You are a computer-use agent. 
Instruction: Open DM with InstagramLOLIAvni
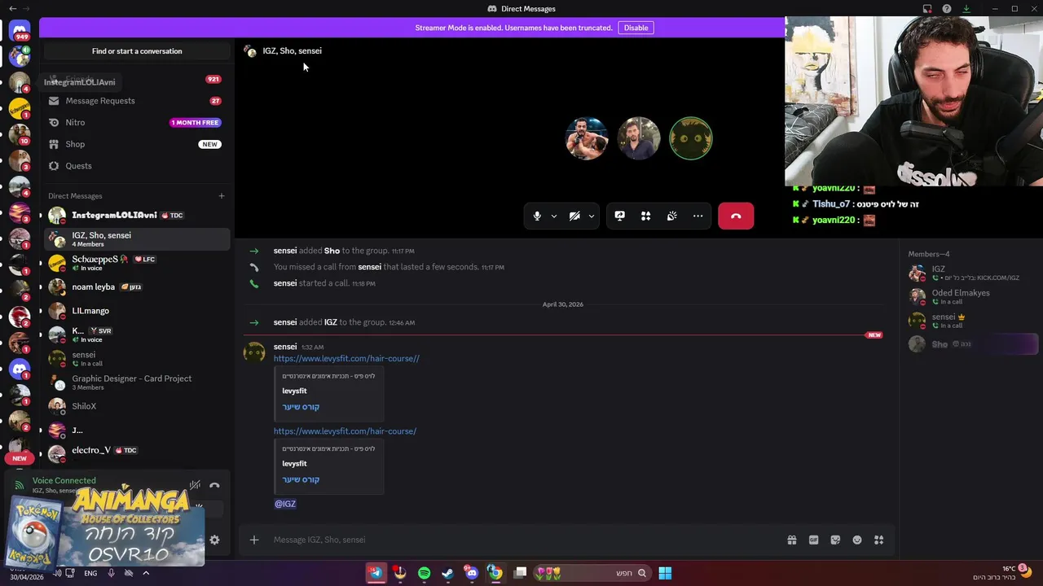pos(137,216)
